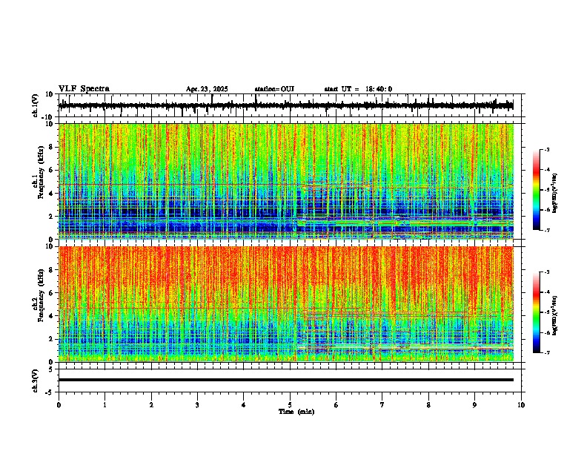Select the "start UT = 18:40:0" text
The width and height of the screenshot is (587, 454).
click(x=358, y=89)
